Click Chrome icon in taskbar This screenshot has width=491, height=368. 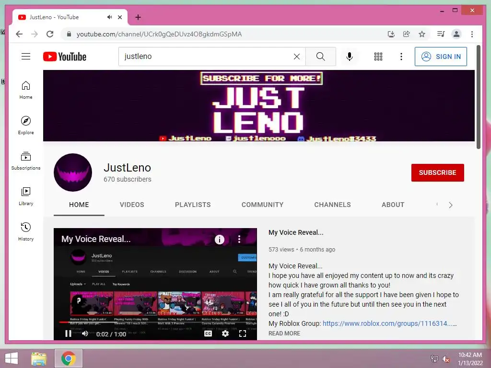click(x=68, y=358)
